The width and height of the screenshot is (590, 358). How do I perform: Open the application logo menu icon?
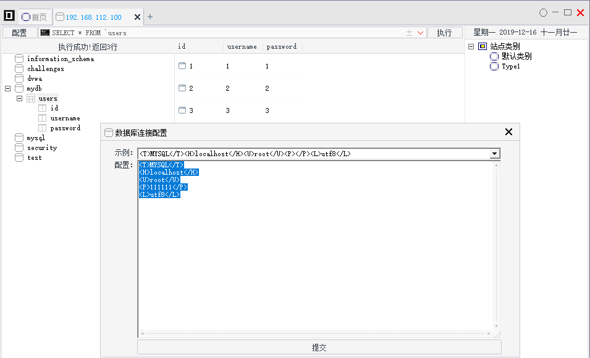coord(9,15)
